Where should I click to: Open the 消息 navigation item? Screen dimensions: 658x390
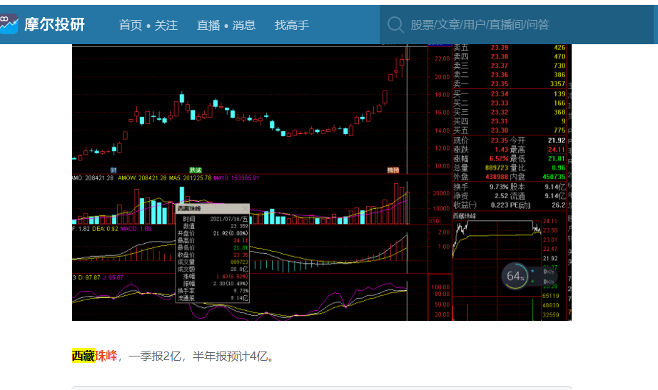pos(244,25)
